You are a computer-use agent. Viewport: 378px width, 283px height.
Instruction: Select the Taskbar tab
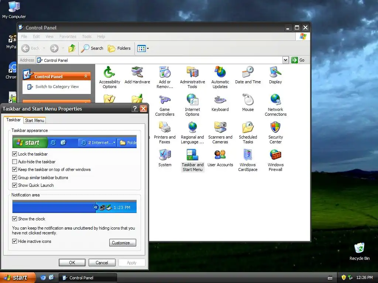[x=14, y=120]
